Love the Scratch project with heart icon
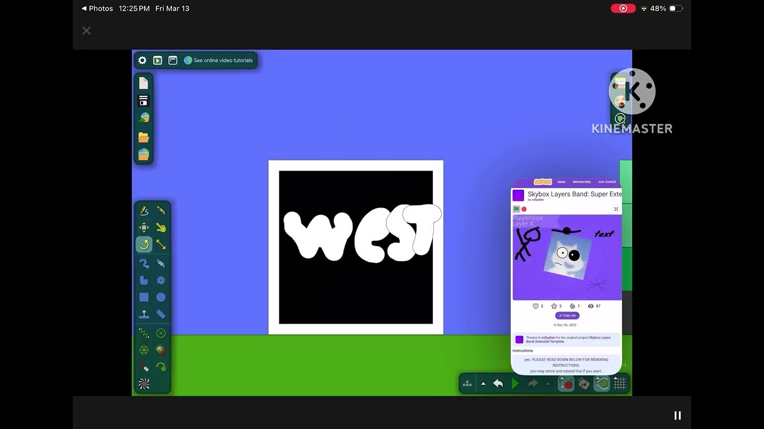The height and width of the screenshot is (429, 764). 535,306
